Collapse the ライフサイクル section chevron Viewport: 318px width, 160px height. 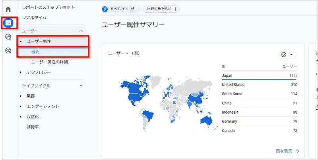[81, 86]
